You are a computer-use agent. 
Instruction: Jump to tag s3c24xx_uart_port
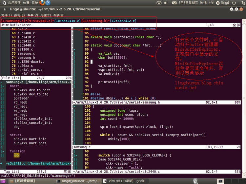30,143
